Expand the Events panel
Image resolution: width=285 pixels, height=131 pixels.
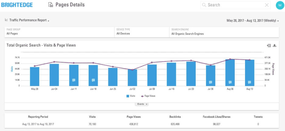(142, 104)
